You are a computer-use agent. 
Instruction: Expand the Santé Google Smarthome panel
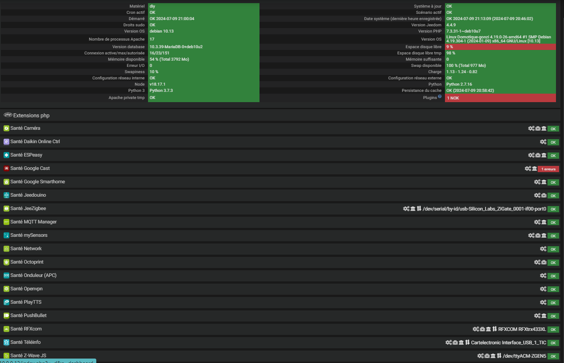[281, 182]
